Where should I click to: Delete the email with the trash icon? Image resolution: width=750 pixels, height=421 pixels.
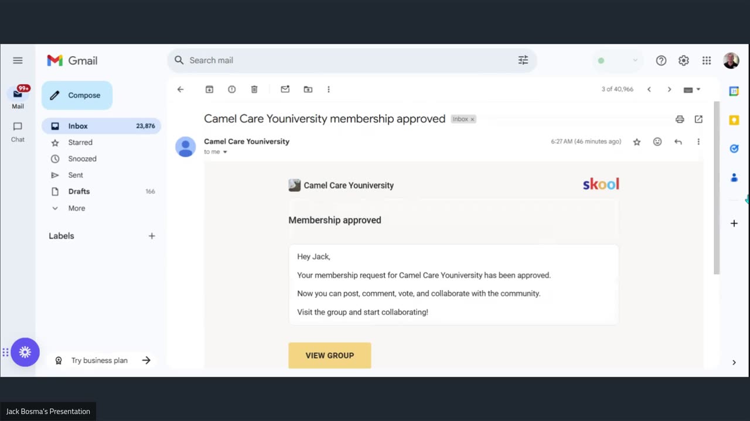point(254,89)
